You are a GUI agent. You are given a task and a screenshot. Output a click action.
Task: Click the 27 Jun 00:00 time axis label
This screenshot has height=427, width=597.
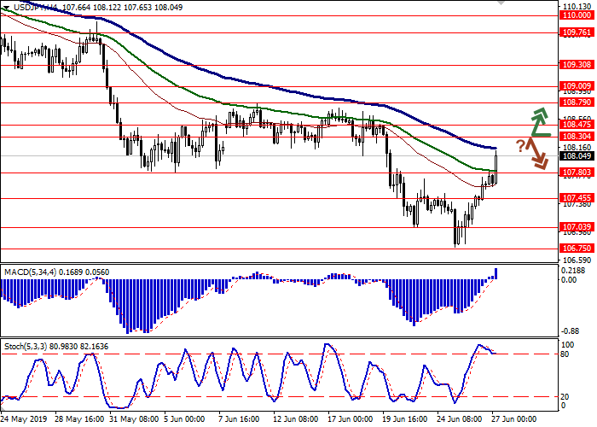point(512,419)
